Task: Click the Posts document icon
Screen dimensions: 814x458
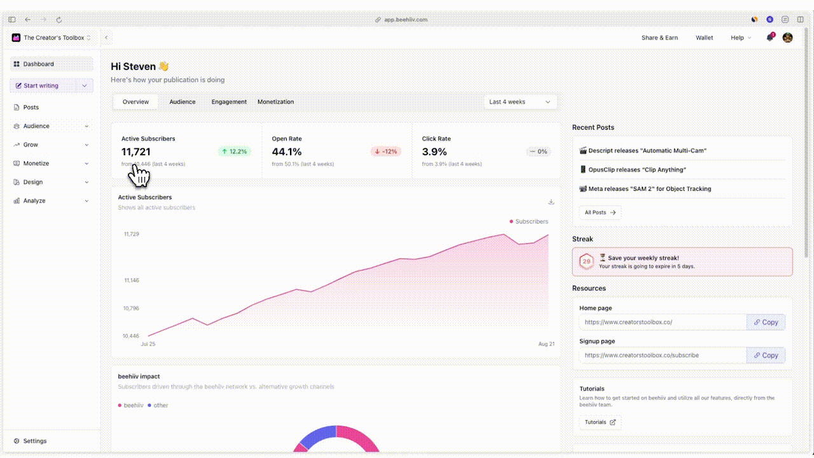Action: [17, 108]
